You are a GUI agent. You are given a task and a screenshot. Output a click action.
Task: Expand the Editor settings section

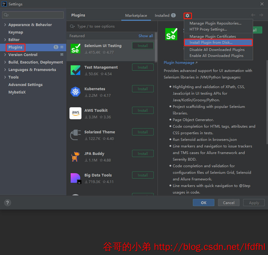coord(5,40)
